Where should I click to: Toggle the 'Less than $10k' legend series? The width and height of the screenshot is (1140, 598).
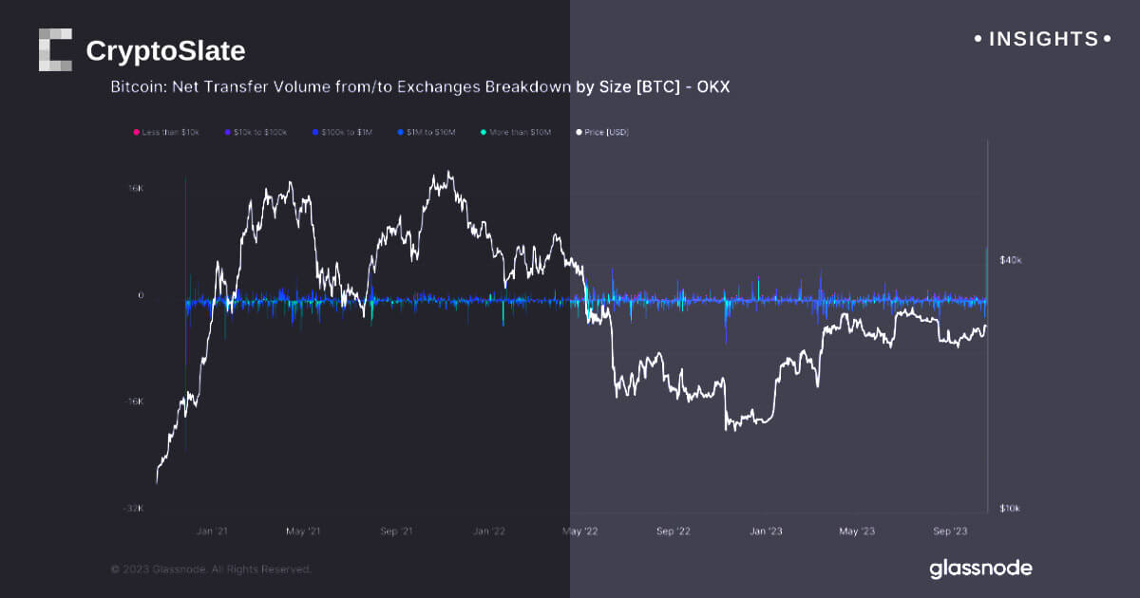pos(170,132)
